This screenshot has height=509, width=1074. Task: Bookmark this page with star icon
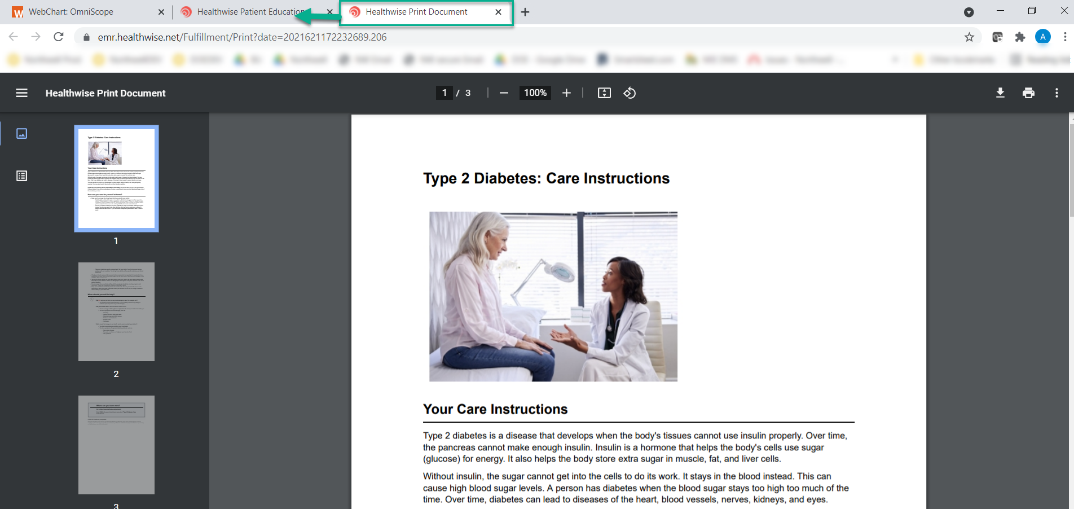969,37
